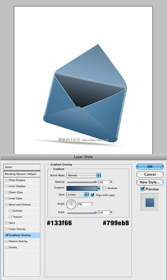Image resolution: width=167 pixels, height=280 pixels.
Task: Click the Angle dial control
Action: tap(71, 204)
